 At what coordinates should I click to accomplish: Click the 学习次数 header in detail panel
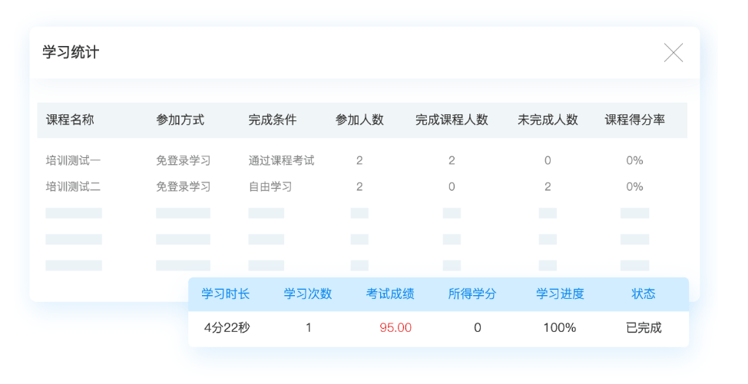pos(308,294)
